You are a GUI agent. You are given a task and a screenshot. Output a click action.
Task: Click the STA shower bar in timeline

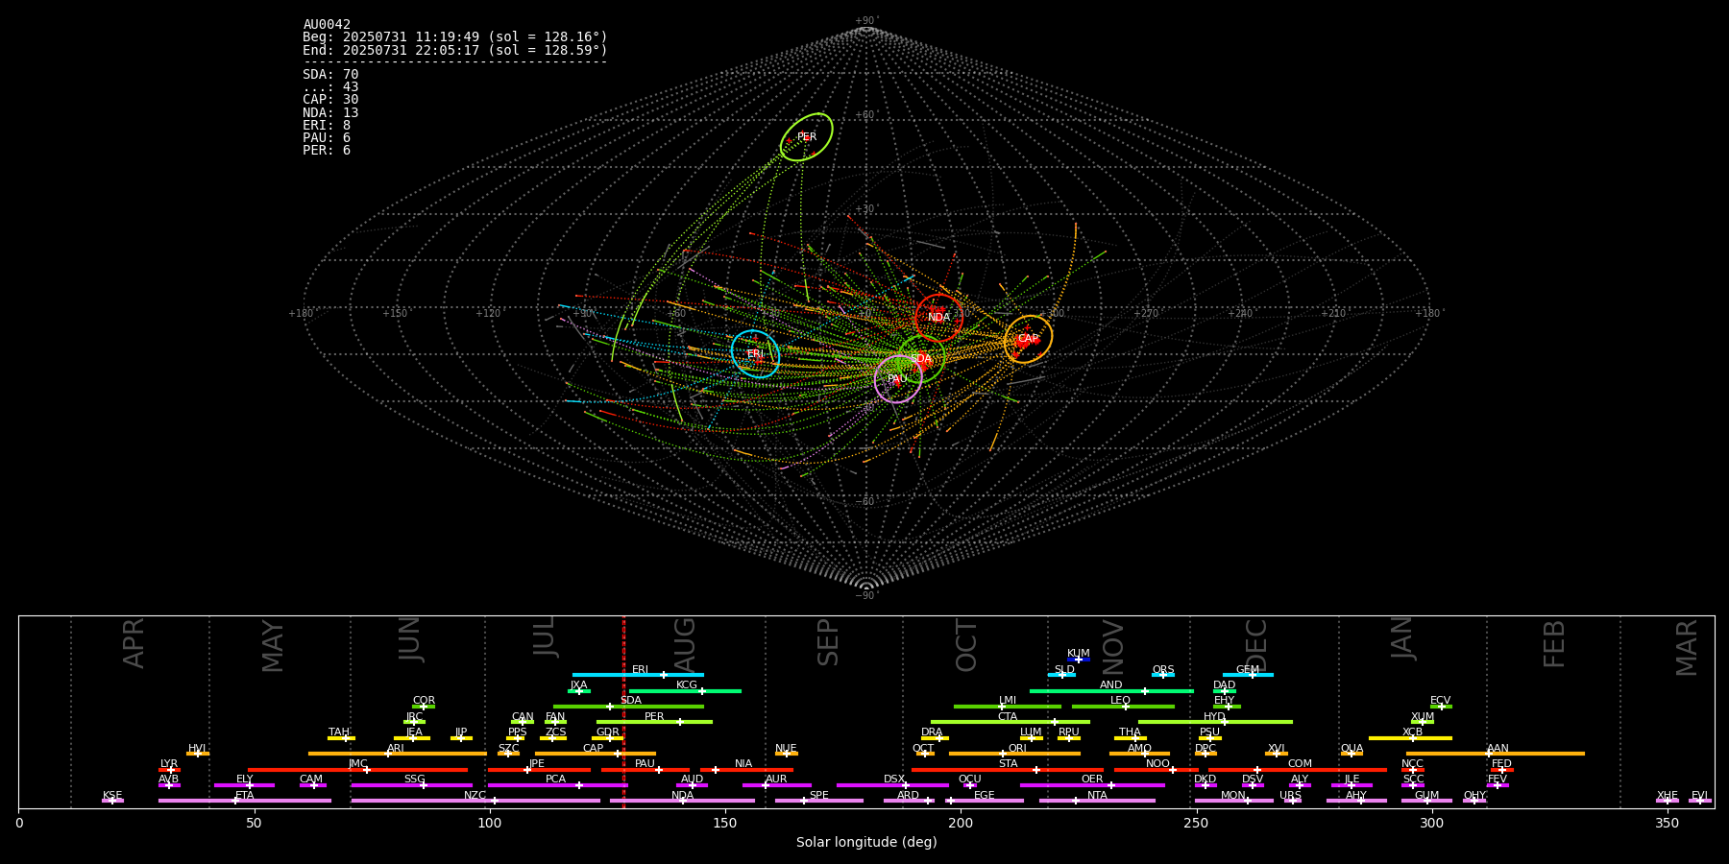[x=1008, y=770]
